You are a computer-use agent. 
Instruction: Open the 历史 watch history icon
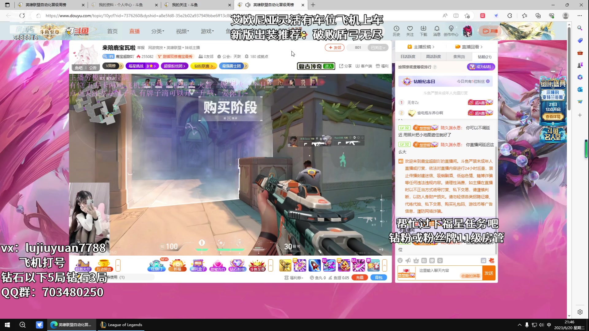pyautogui.click(x=396, y=31)
